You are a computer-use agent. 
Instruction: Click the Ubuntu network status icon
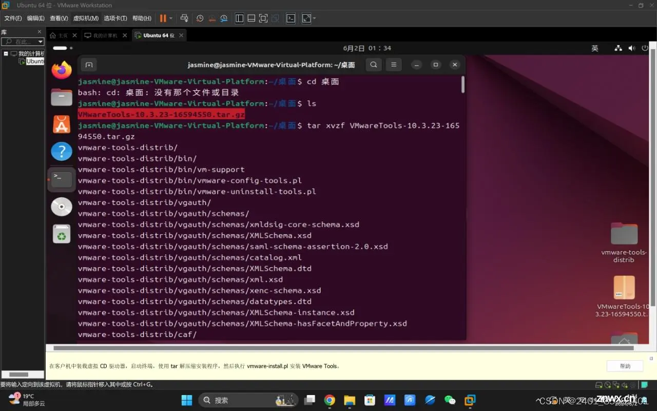[618, 48]
